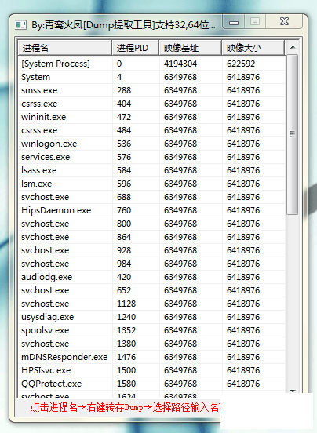Select svchost.exe with PID 800

point(151,224)
